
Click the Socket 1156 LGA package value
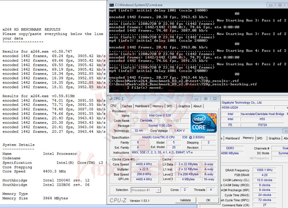click(x=160, y=125)
